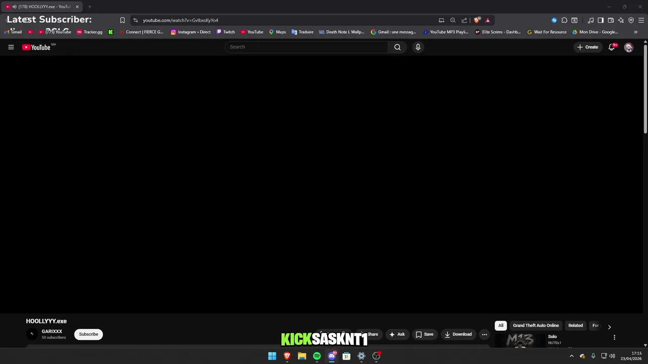Open the music note media control
The width and height of the screenshot is (648, 364).
(591, 20)
